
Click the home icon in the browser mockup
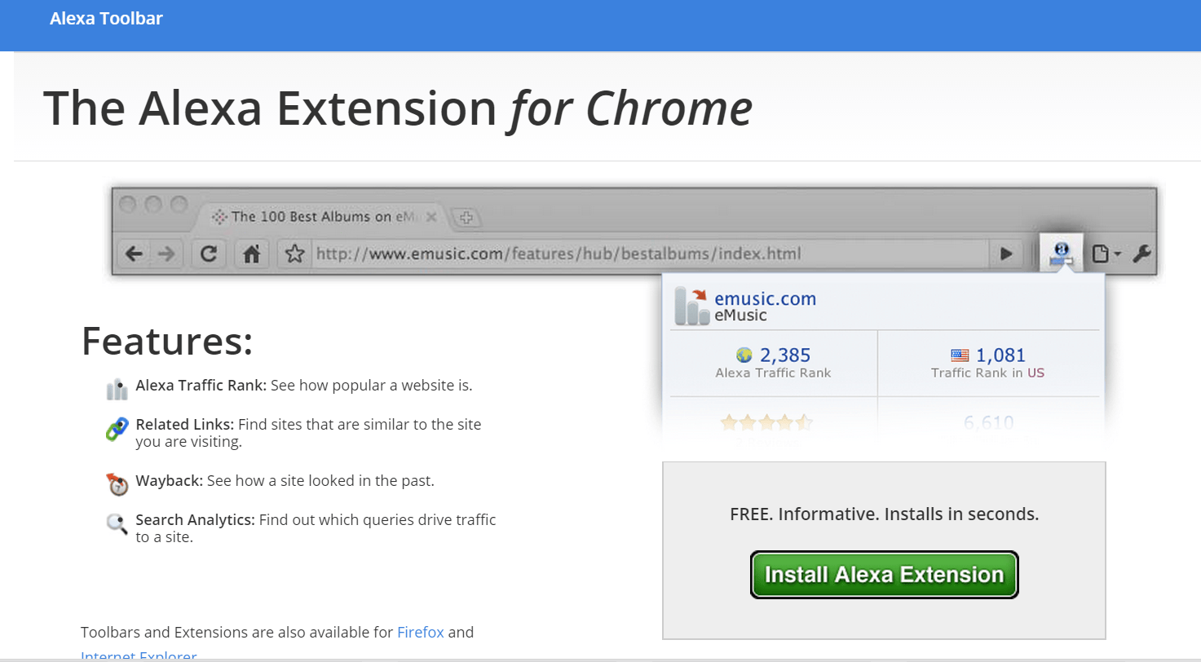[x=252, y=254]
